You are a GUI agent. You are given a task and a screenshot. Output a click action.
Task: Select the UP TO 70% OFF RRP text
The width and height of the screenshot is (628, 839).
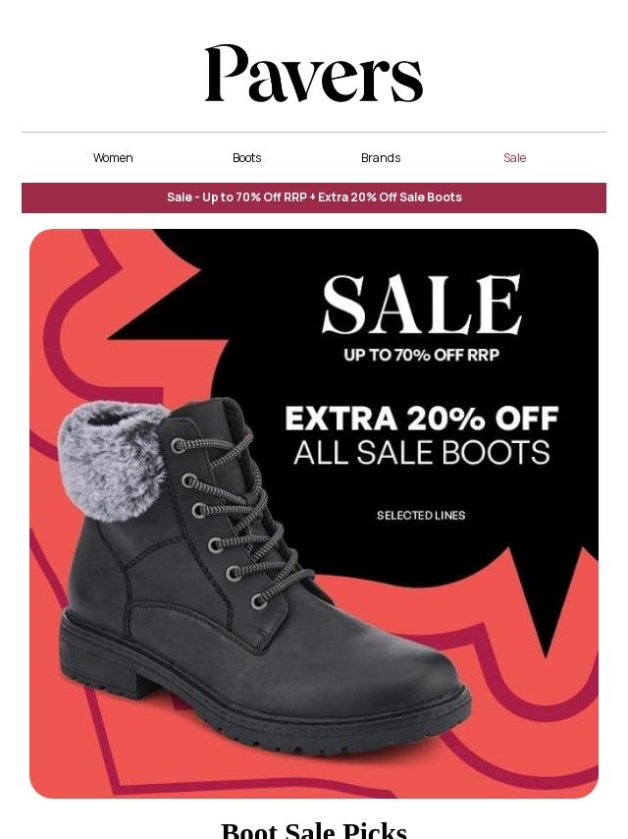click(422, 355)
